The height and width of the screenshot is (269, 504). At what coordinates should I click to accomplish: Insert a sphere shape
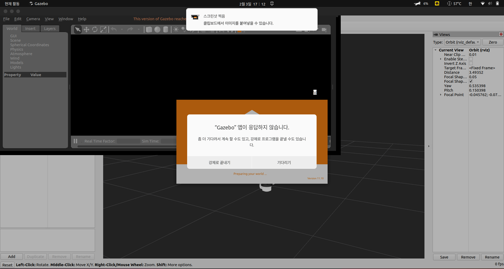tap(157, 29)
